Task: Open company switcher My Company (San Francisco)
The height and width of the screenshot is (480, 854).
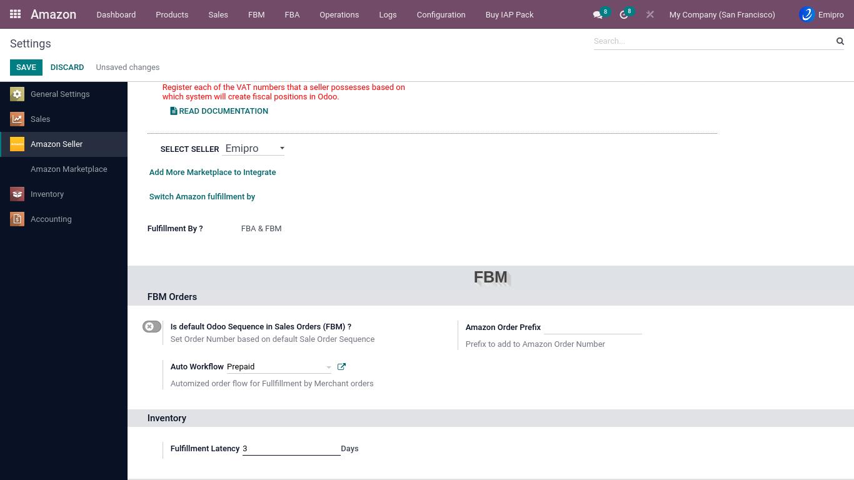Action: point(722,14)
